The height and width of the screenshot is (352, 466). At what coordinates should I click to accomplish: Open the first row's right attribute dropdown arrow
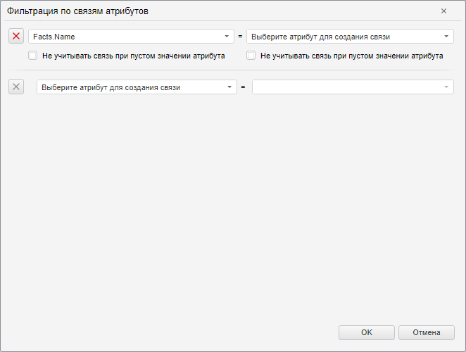pyautogui.click(x=447, y=37)
